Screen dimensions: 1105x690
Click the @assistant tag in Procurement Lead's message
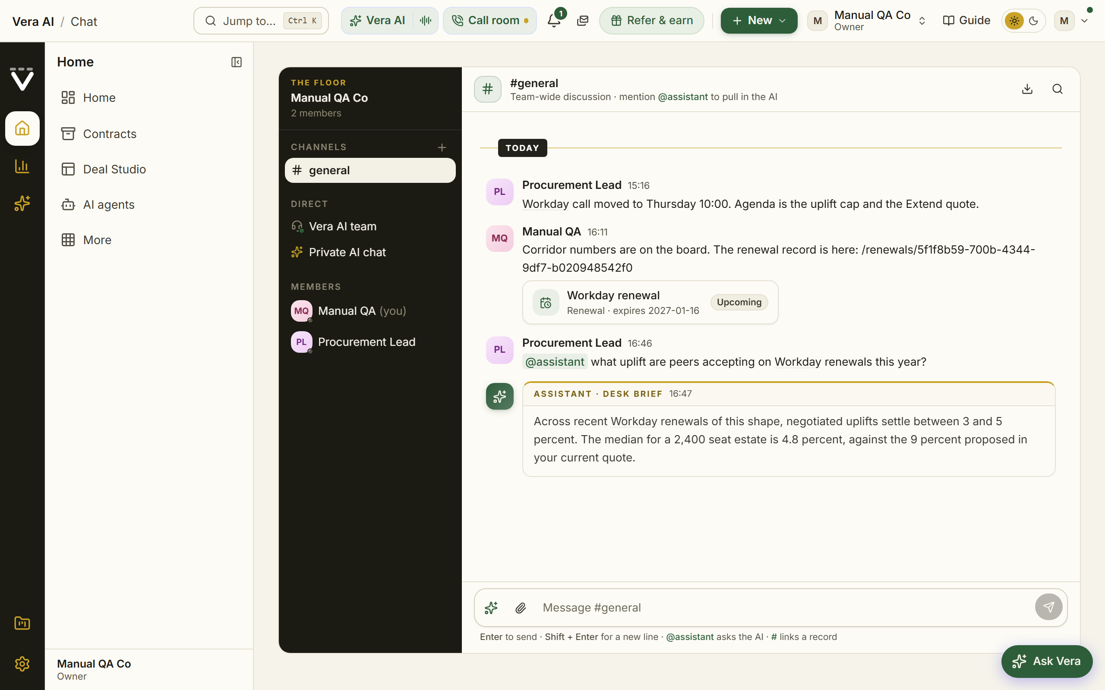(555, 362)
